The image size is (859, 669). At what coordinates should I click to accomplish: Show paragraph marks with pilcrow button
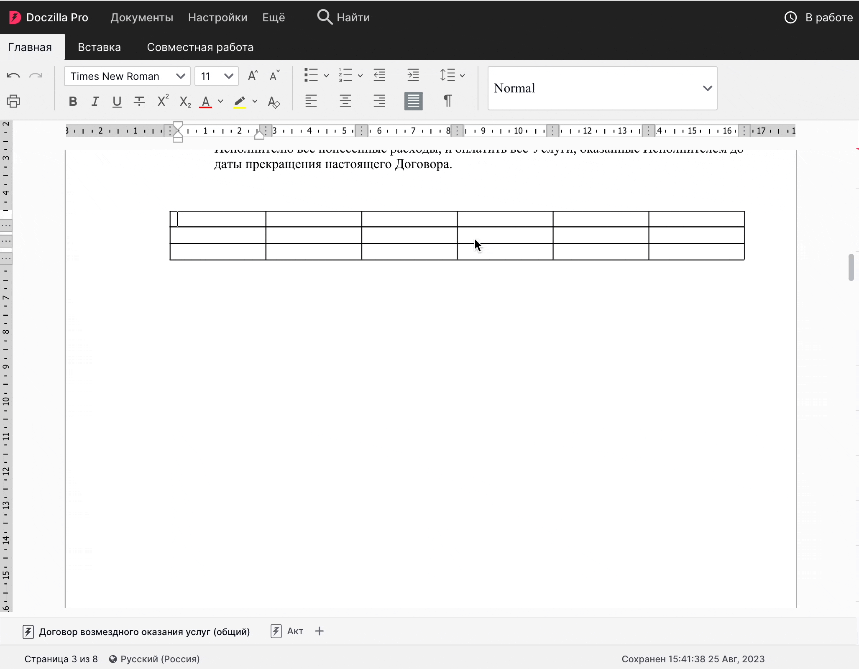[x=447, y=101]
